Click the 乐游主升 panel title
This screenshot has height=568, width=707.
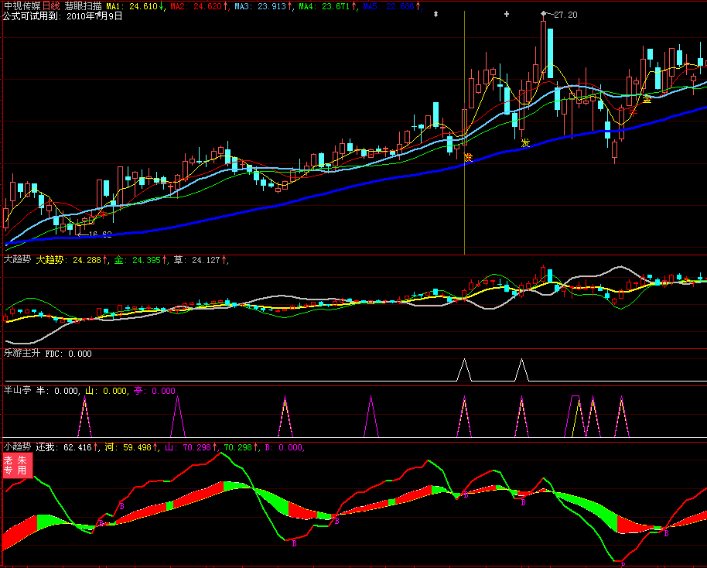(x=22, y=354)
